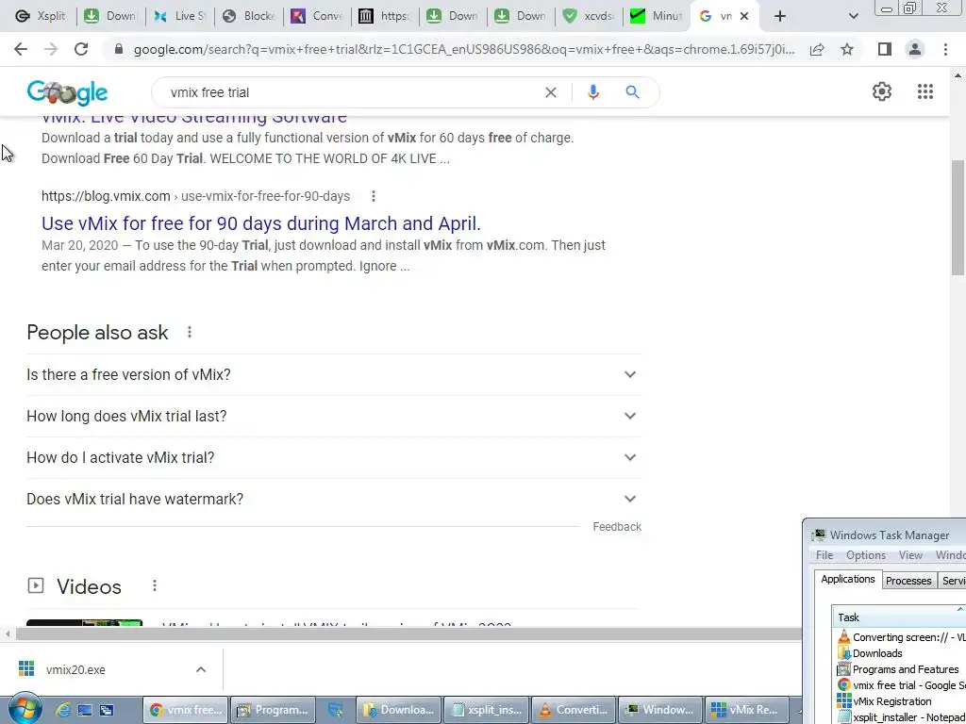966x724 pixels.
Task: Switch to the Minut tab
Action: pos(656,16)
